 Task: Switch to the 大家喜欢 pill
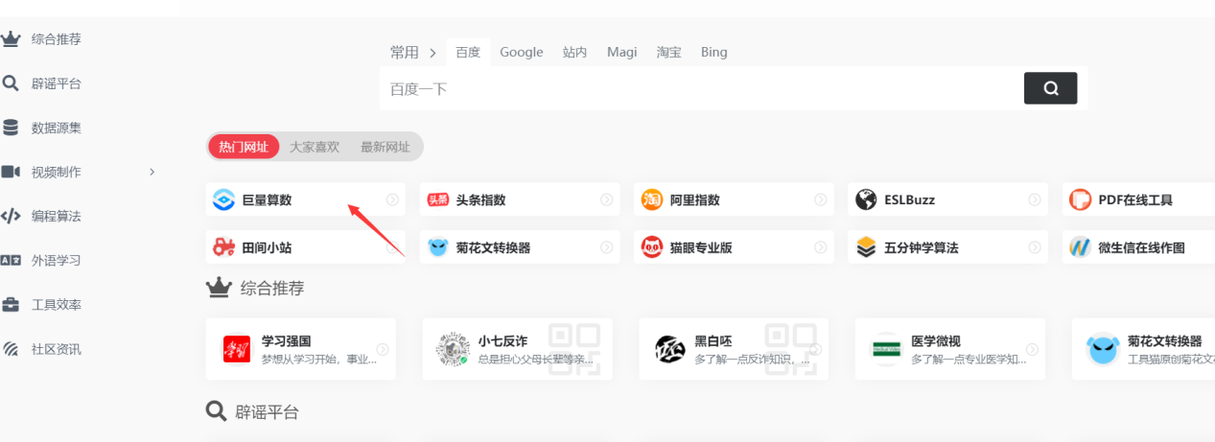tap(315, 147)
